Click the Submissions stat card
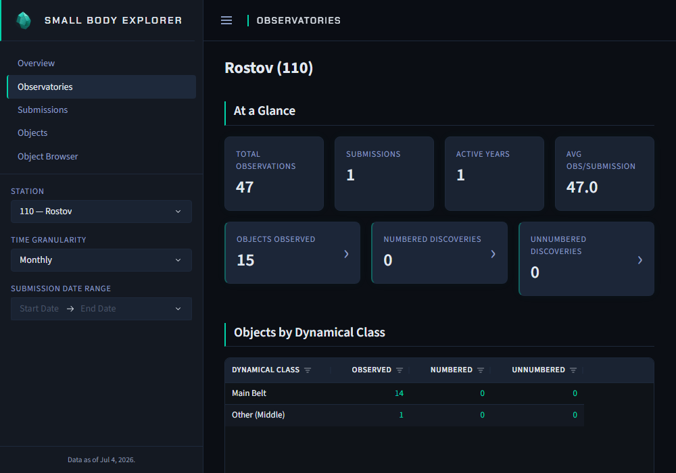 pos(384,174)
